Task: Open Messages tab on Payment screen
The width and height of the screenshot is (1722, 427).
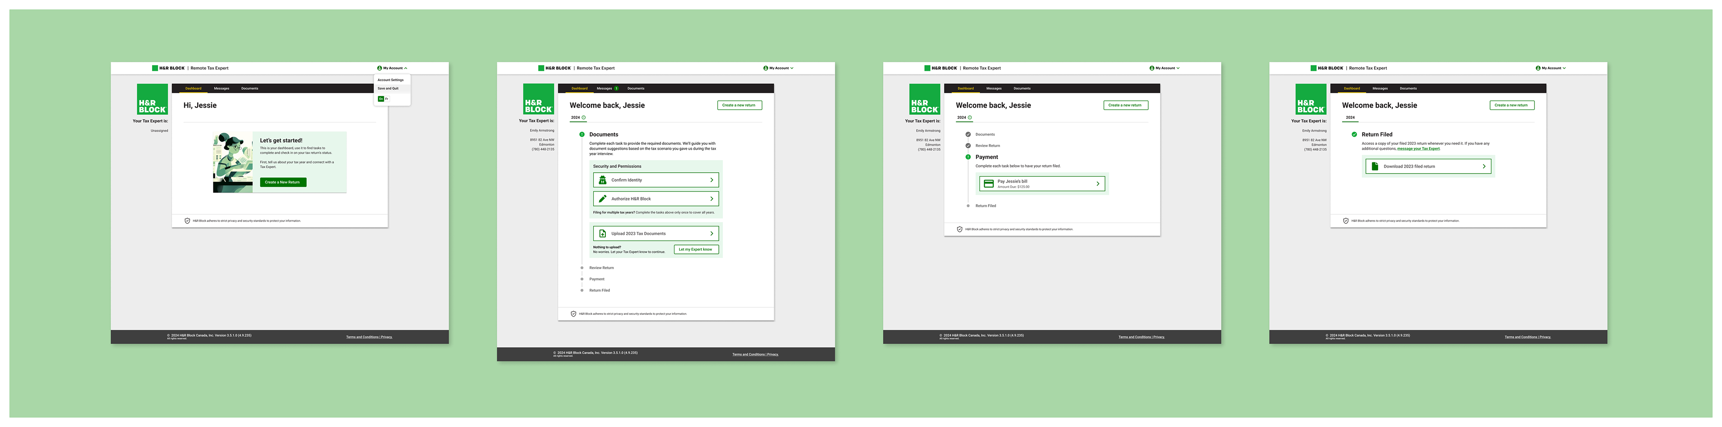Action: [x=994, y=88]
